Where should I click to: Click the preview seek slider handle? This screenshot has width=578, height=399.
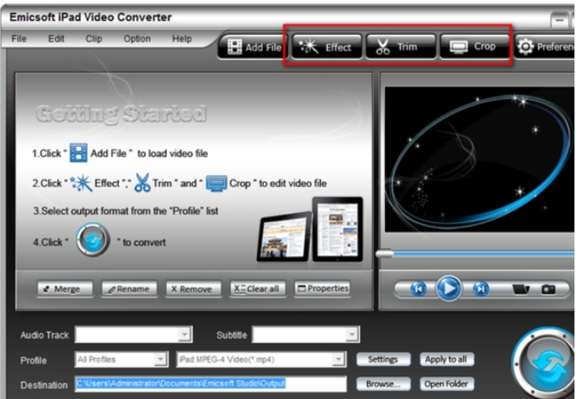pos(384,253)
